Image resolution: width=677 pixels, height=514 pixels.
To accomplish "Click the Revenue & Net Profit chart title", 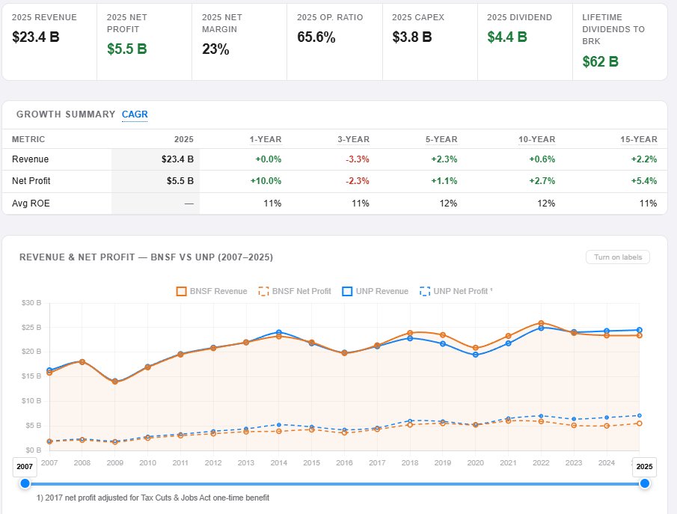I will click(146, 257).
